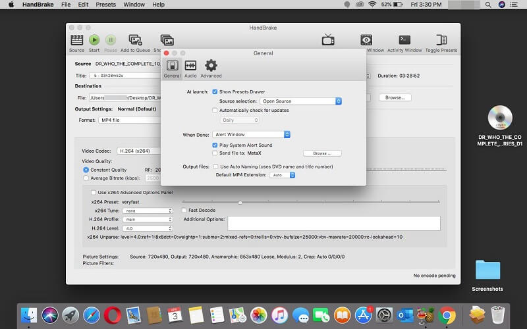The image size is (527, 329).
Task: Click the Screenshots folder on desktop
Action: pos(487,270)
